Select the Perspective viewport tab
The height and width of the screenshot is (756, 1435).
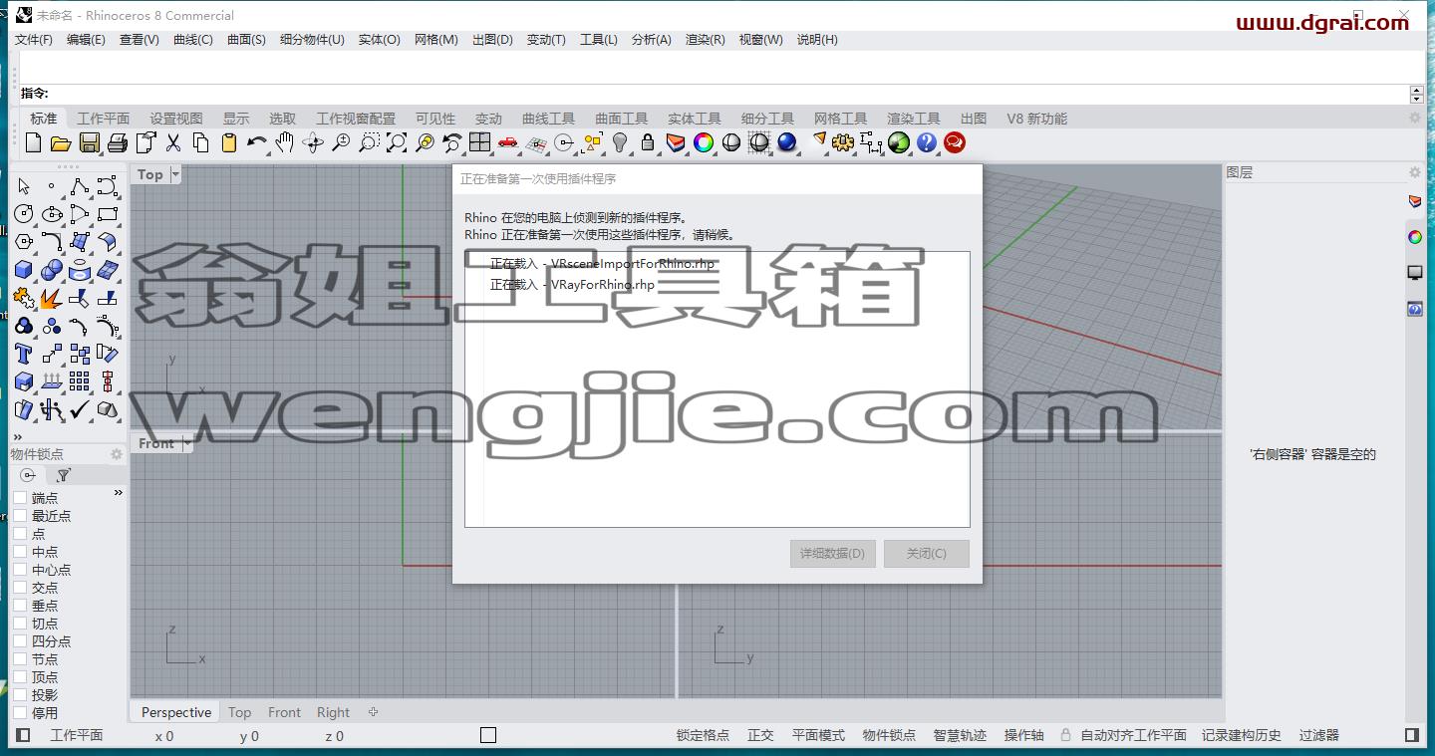point(176,712)
